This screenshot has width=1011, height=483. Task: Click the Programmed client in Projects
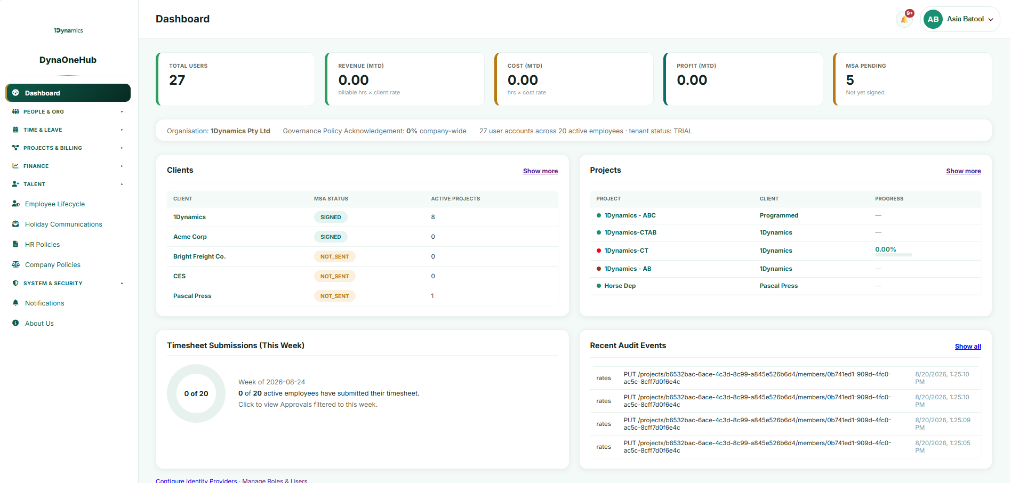point(779,215)
